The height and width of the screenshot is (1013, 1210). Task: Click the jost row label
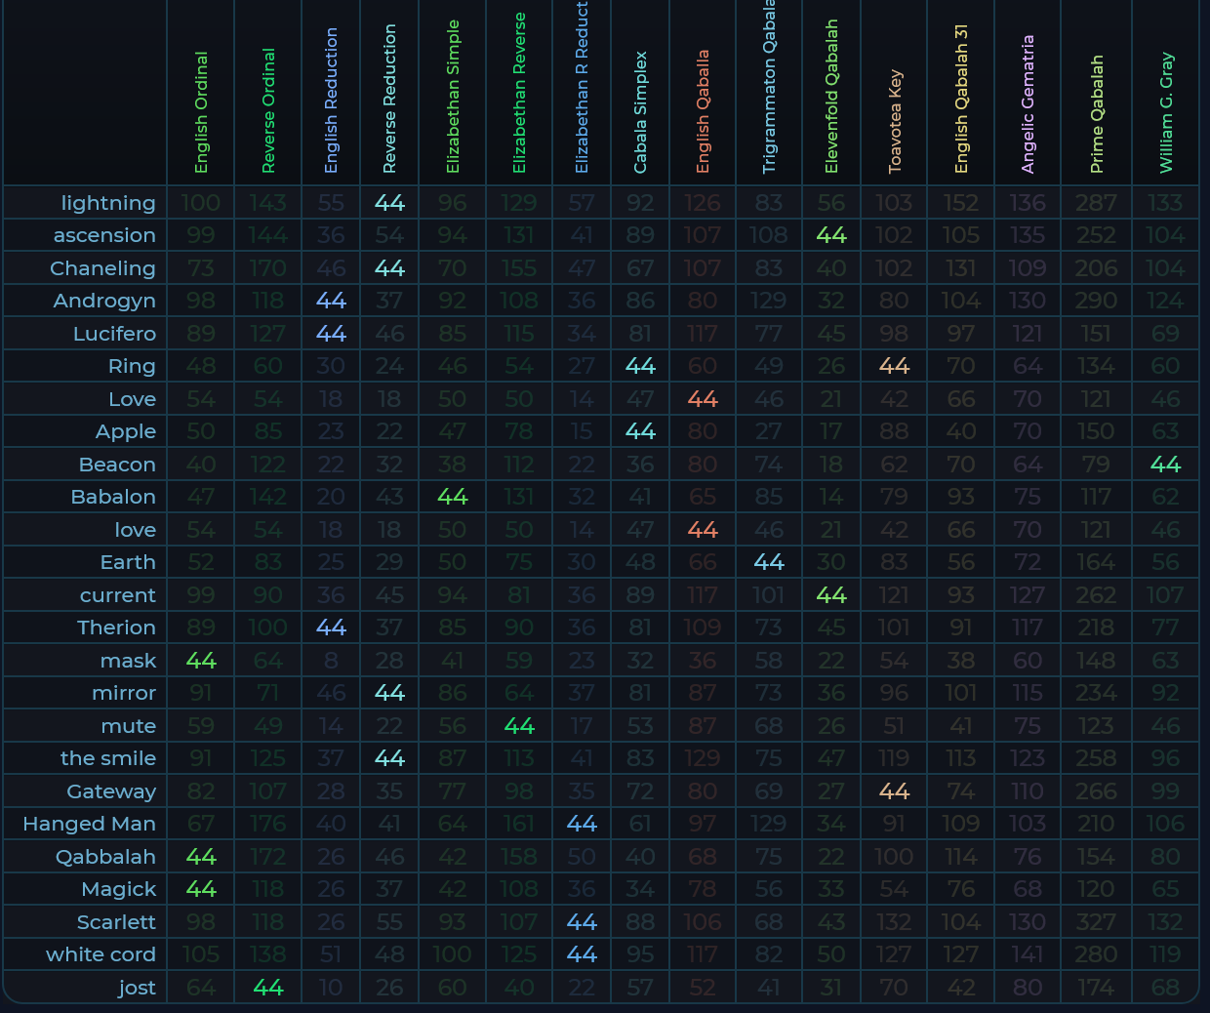[x=137, y=988]
